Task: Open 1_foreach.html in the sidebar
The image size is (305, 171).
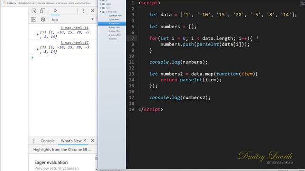Action: tap(115, 16)
